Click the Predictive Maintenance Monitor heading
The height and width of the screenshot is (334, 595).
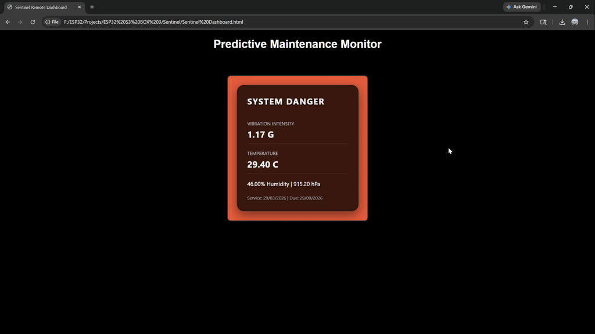[x=297, y=44]
